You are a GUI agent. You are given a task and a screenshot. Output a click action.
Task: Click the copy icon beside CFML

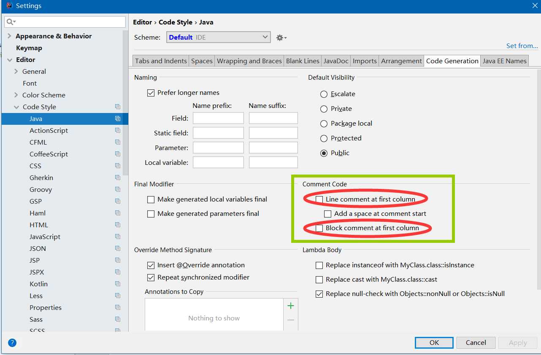(118, 142)
